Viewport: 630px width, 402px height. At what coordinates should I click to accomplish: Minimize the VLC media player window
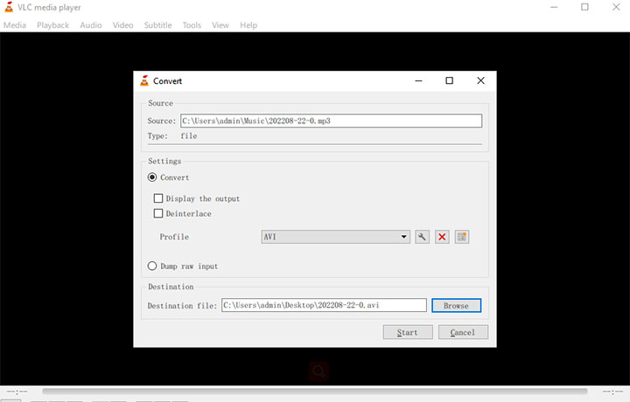point(554,7)
